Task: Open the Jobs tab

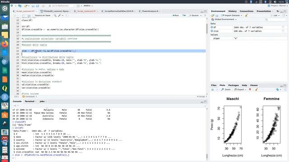Action: [x=42, y=101]
